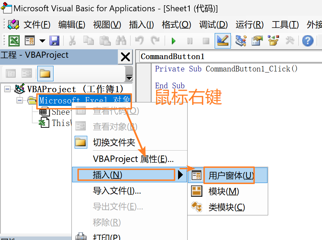Open the 文件(F) menu
Image resolution: width=322 pixels, height=240 pixels.
click(37, 25)
